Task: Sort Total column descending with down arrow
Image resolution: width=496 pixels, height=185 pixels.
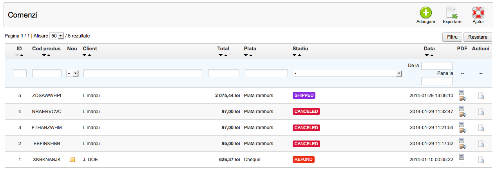Action: (x=221, y=55)
